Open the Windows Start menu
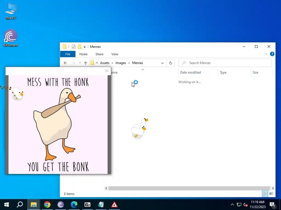 7,205
